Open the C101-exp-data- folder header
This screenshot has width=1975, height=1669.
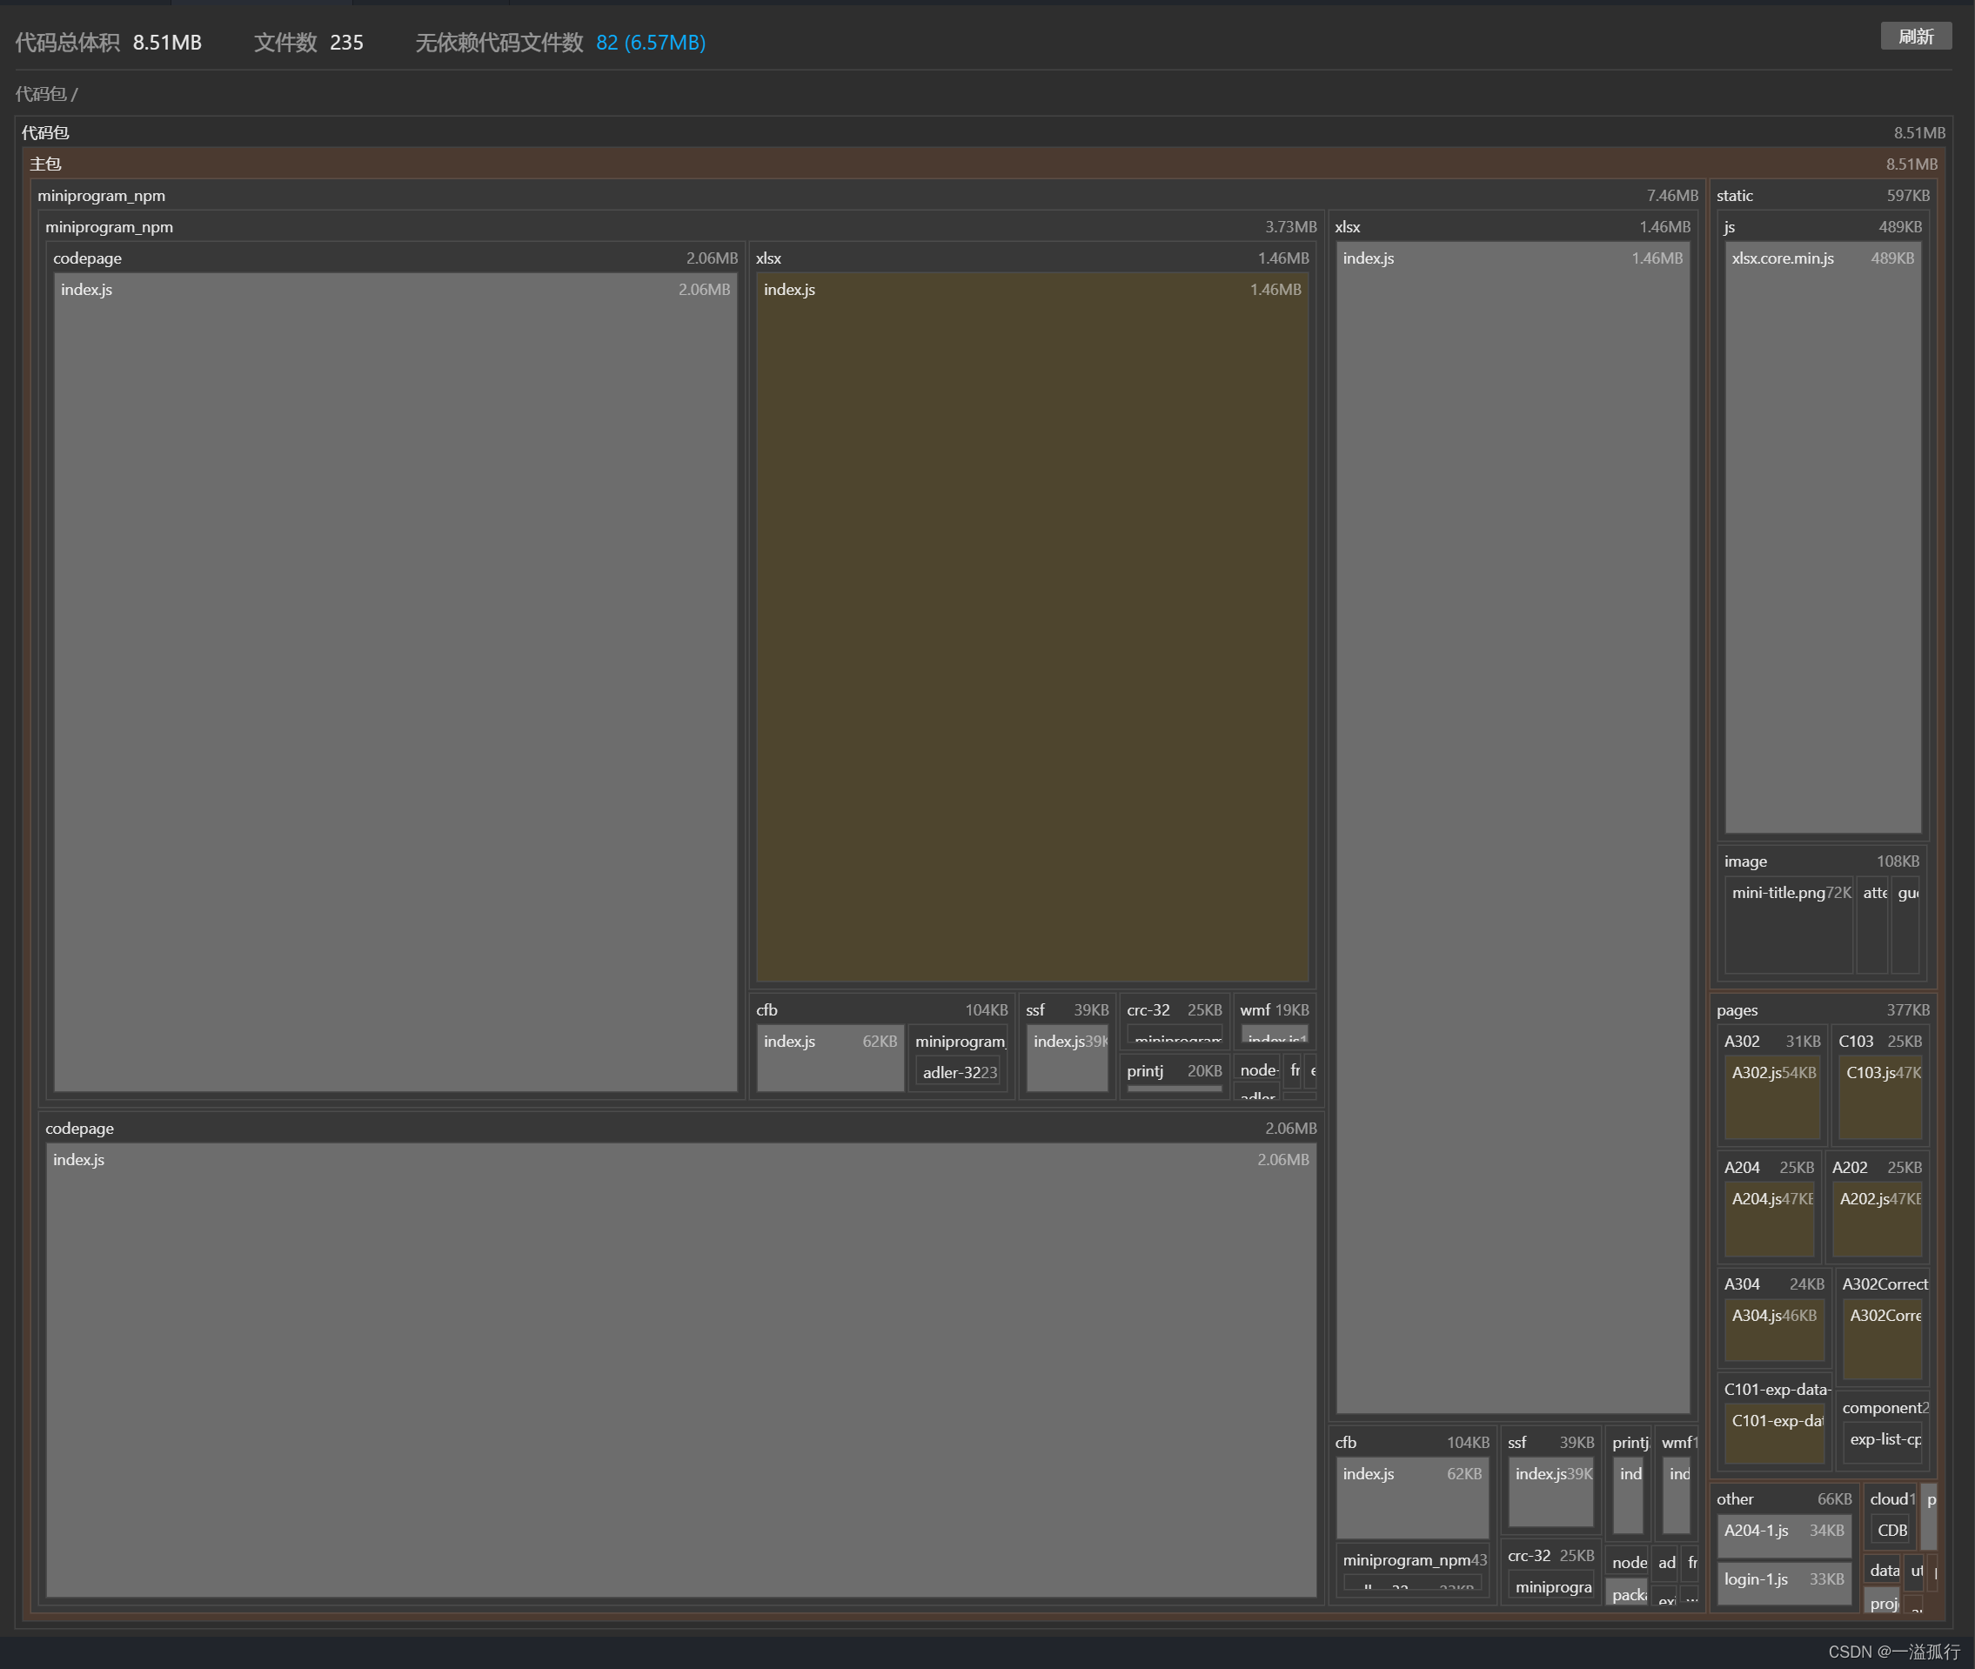click(x=1776, y=1389)
